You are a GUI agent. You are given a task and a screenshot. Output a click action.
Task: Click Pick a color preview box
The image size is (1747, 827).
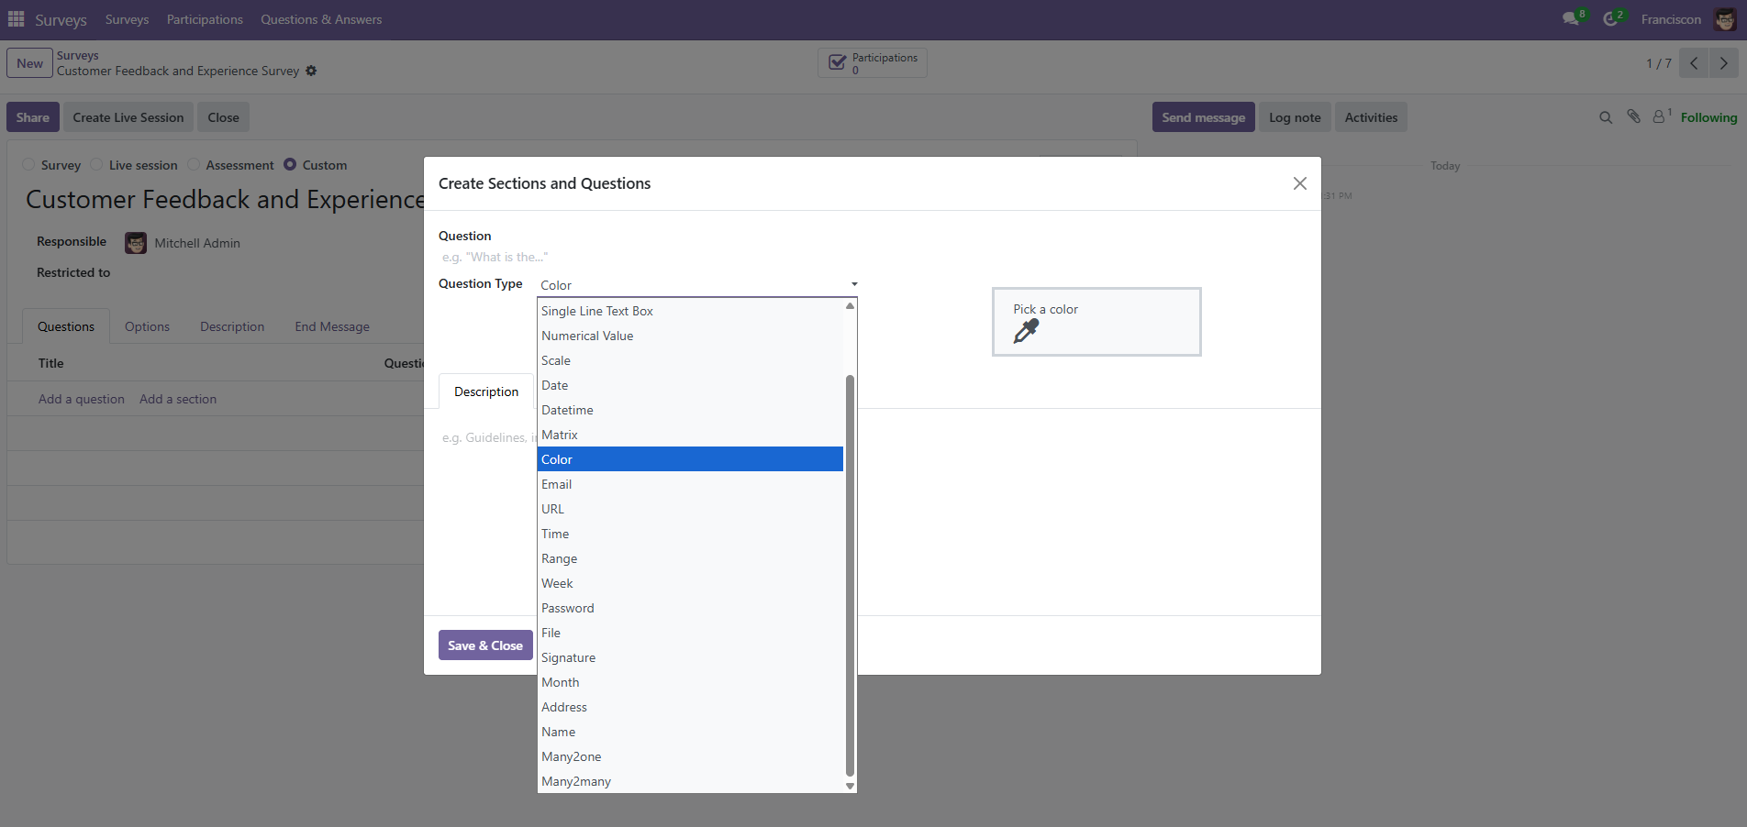(x=1096, y=322)
